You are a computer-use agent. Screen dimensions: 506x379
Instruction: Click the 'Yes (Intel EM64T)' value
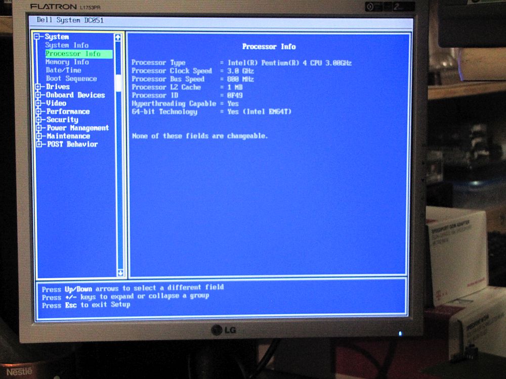(x=260, y=112)
